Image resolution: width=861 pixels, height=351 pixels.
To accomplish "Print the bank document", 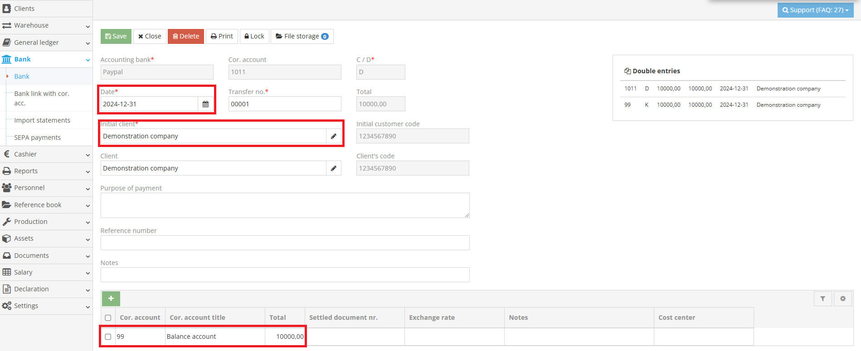I will pyautogui.click(x=222, y=36).
